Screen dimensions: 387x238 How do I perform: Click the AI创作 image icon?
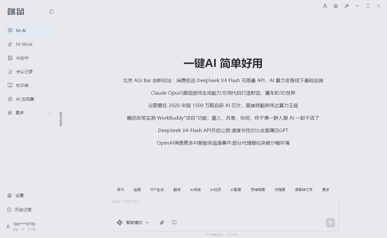coord(10,58)
